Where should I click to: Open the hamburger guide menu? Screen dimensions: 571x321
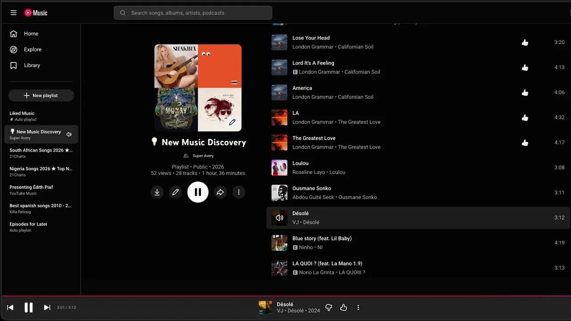click(x=13, y=13)
